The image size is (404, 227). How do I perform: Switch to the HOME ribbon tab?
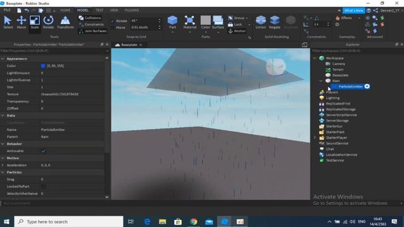[x=65, y=10]
